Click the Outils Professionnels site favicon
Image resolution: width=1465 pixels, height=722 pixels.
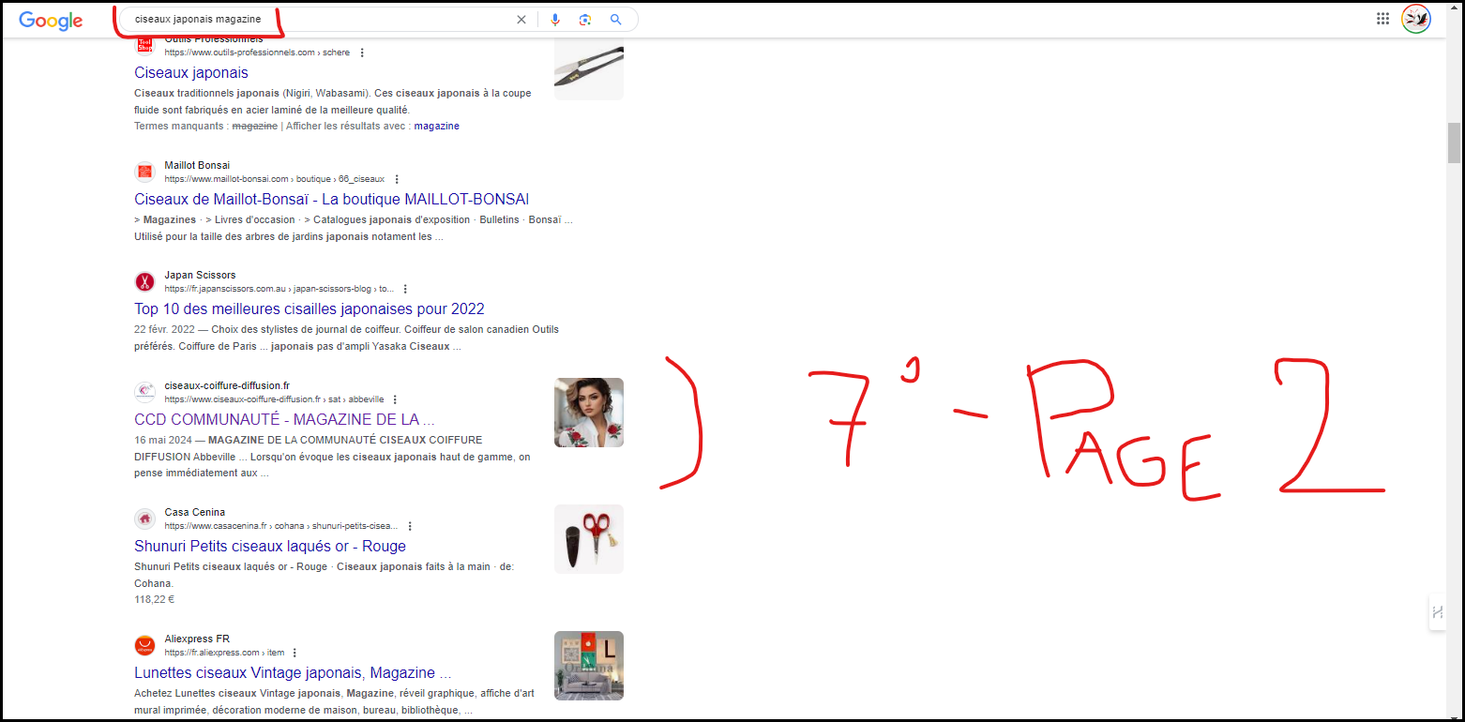[144, 46]
